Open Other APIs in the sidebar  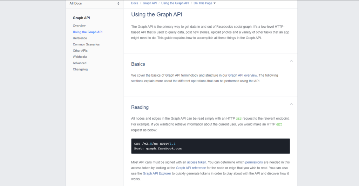80,51
